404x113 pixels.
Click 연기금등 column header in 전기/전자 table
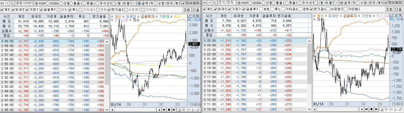point(284,16)
